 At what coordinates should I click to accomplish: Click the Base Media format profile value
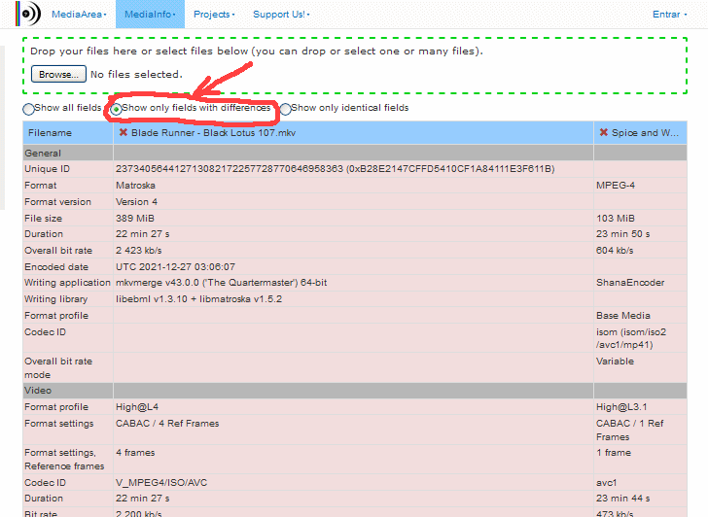623,316
